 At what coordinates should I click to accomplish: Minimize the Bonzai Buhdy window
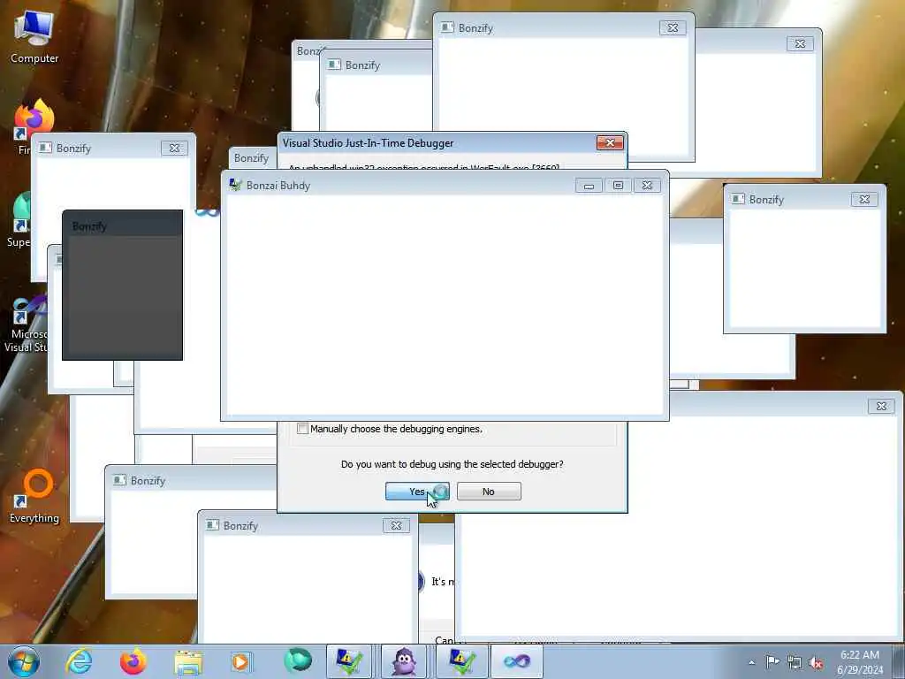[589, 186]
